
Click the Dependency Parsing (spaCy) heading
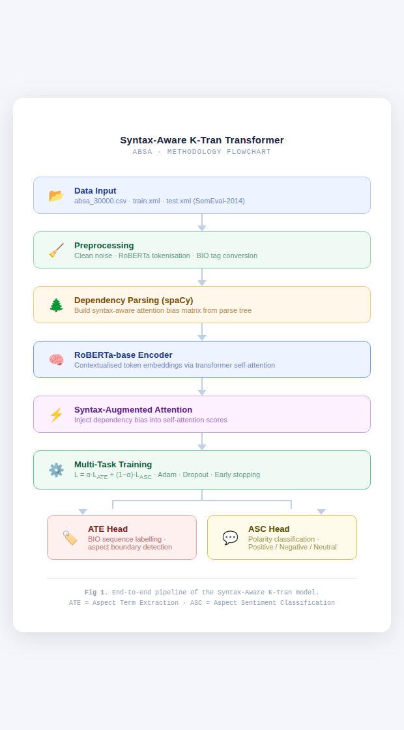click(134, 300)
